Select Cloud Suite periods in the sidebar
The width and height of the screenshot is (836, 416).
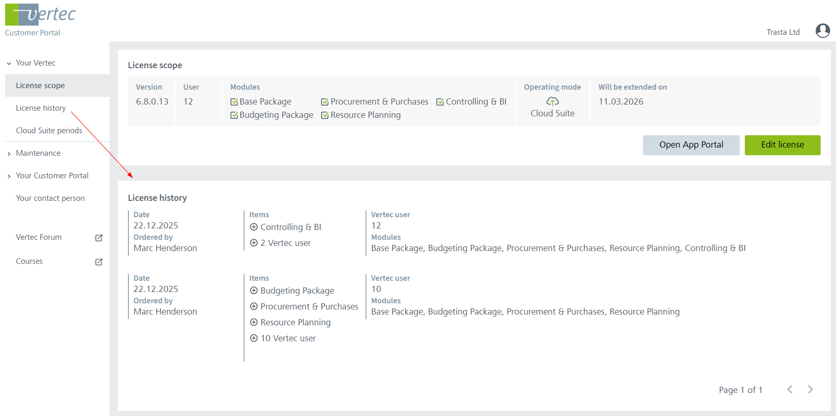point(49,131)
